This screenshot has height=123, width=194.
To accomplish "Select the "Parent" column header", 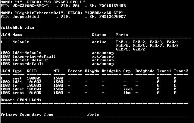I will coord(75,71).
